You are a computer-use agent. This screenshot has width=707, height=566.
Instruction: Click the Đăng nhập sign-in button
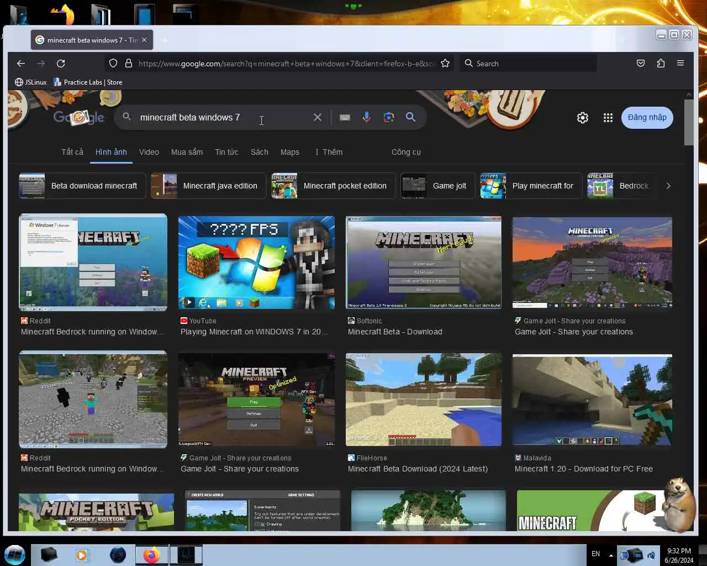(x=647, y=118)
